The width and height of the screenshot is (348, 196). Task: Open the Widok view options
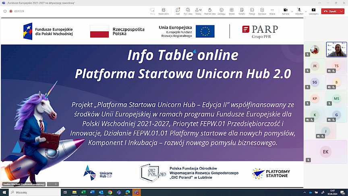pos(232,11)
